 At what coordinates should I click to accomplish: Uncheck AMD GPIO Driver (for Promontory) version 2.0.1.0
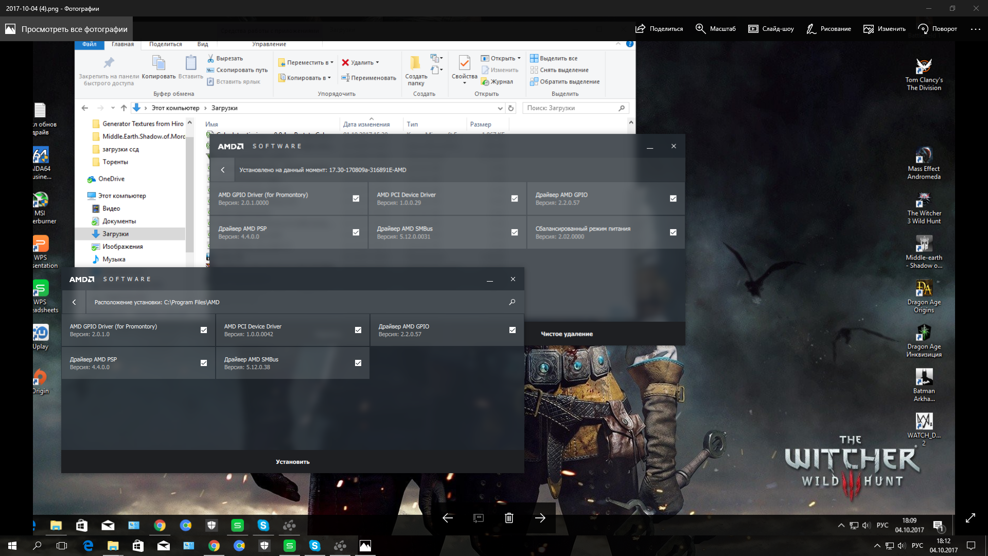204,330
